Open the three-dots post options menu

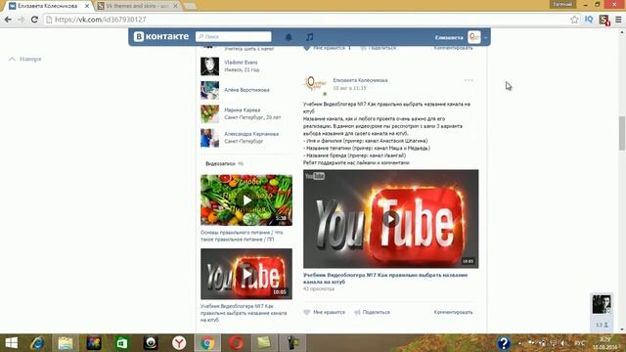click(x=469, y=80)
